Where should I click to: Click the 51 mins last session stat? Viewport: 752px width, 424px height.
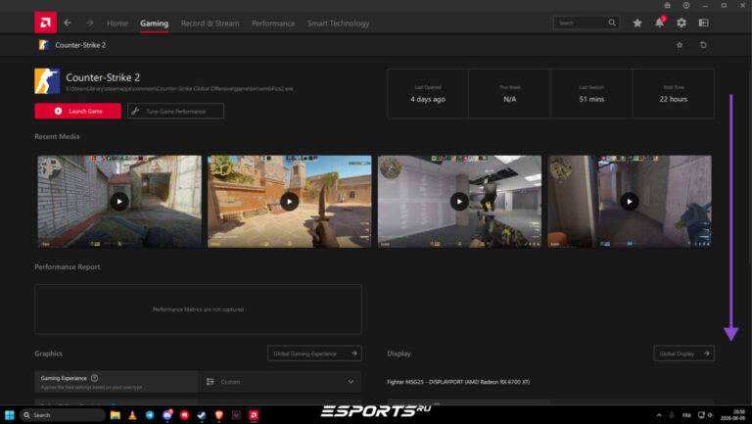coord(591,94)
